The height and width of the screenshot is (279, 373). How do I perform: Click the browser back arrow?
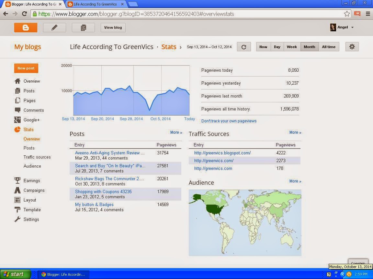tap(6, 14)
